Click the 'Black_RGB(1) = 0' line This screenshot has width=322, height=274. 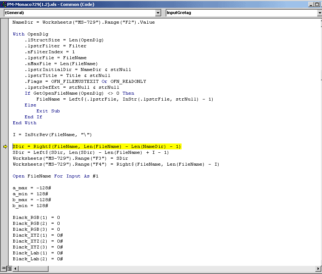(36, 218)
